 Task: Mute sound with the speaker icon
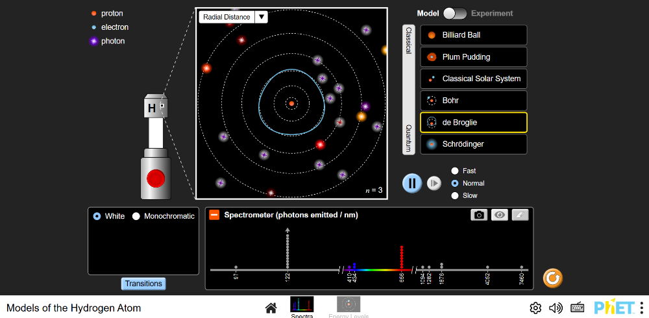556,308
